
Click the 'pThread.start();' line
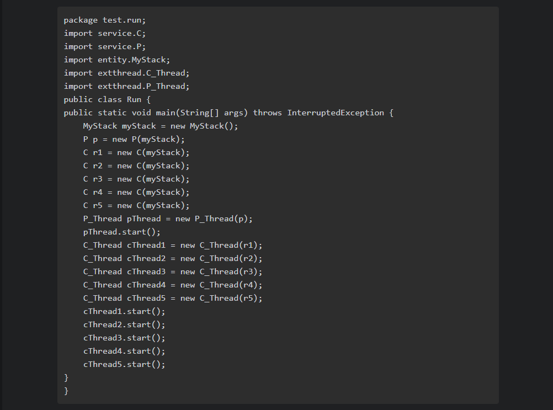[x=122, y=232]
